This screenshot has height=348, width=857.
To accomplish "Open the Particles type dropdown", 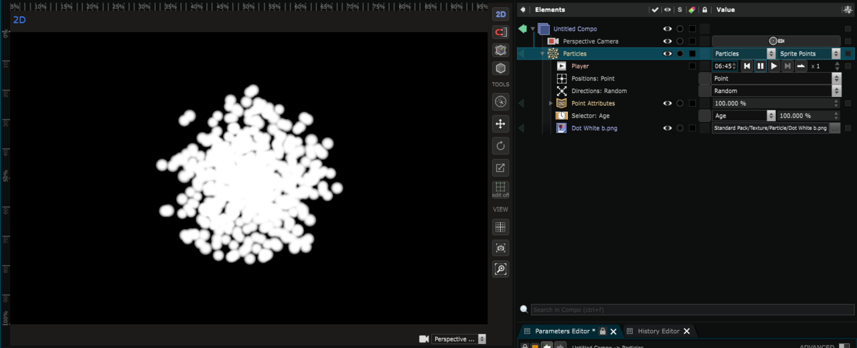I will pyautogui.click(x=744, y=54).
